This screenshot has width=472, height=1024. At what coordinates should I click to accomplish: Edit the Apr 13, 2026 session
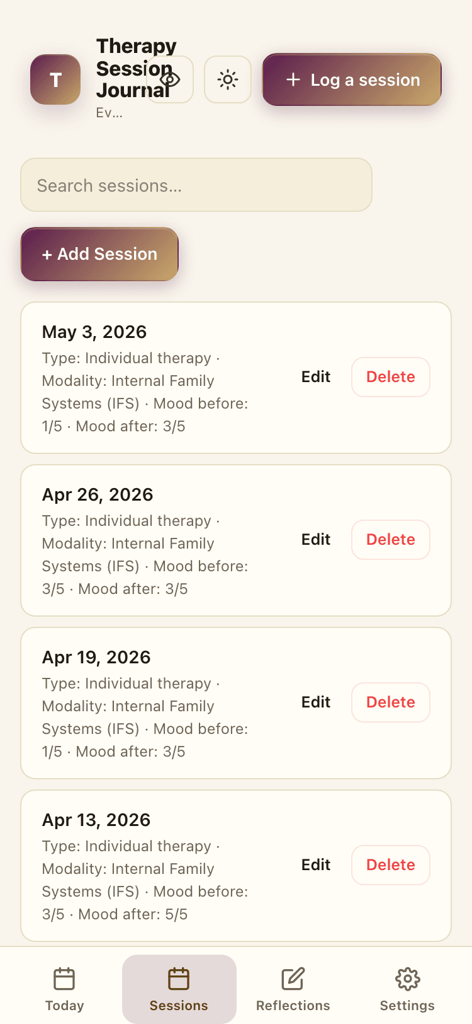316,865
